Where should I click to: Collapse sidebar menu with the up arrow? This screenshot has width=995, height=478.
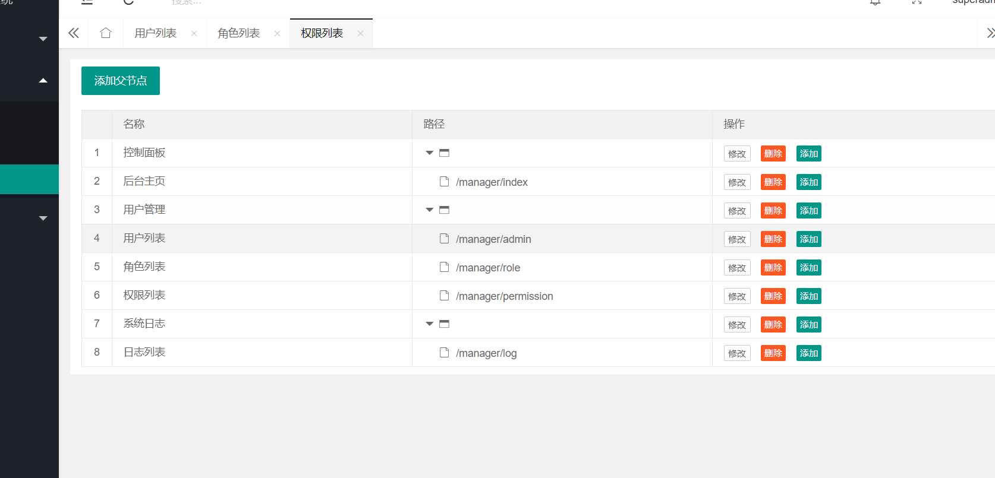pyautogui.click(x=43, y=81)
